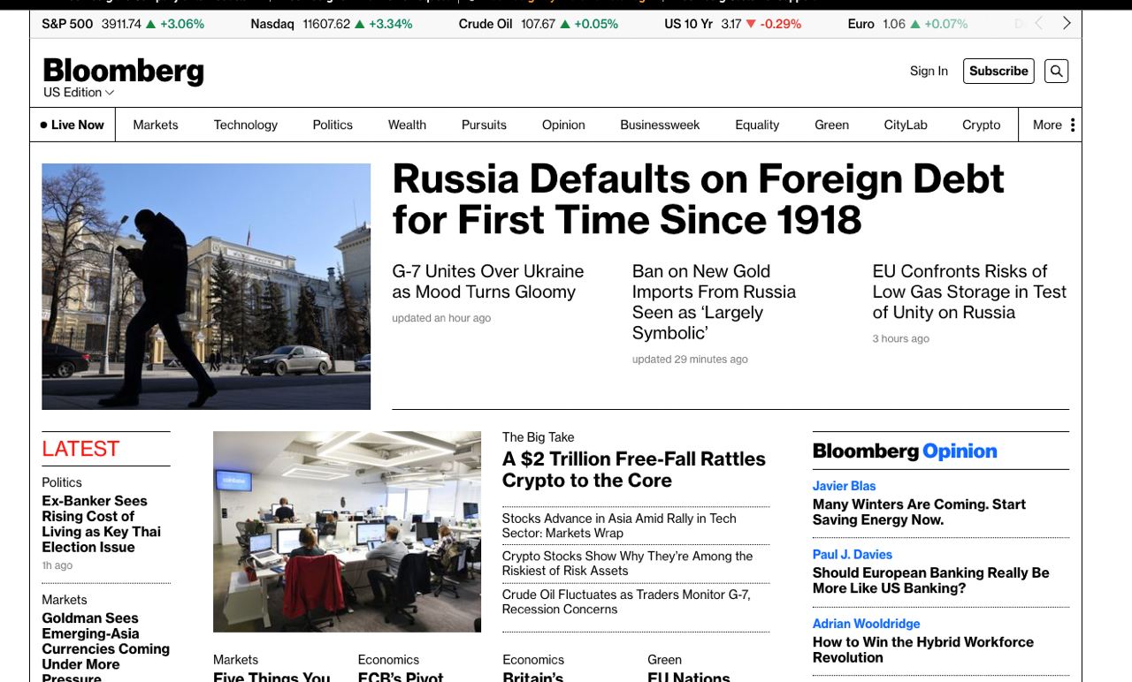Select Crypto in the navigation bar
This screenshot has width=1132, height=682.
click(981, 125)
